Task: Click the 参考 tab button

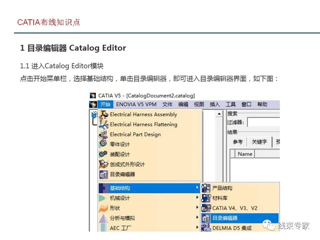Action: tap(238, 142)
